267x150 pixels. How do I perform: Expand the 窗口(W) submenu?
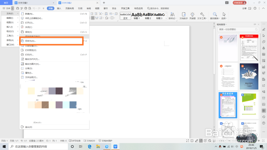pyautogui.click(x=10, y=45)
